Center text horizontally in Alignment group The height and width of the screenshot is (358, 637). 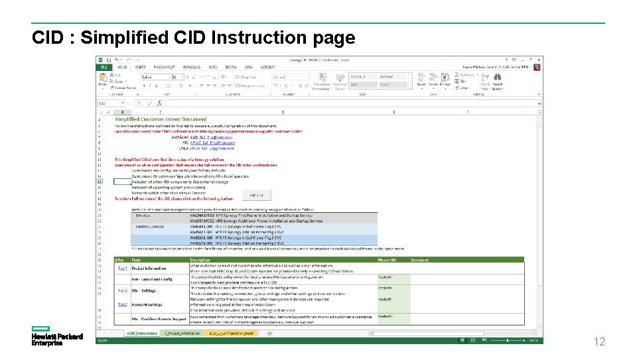coord(208,86)
